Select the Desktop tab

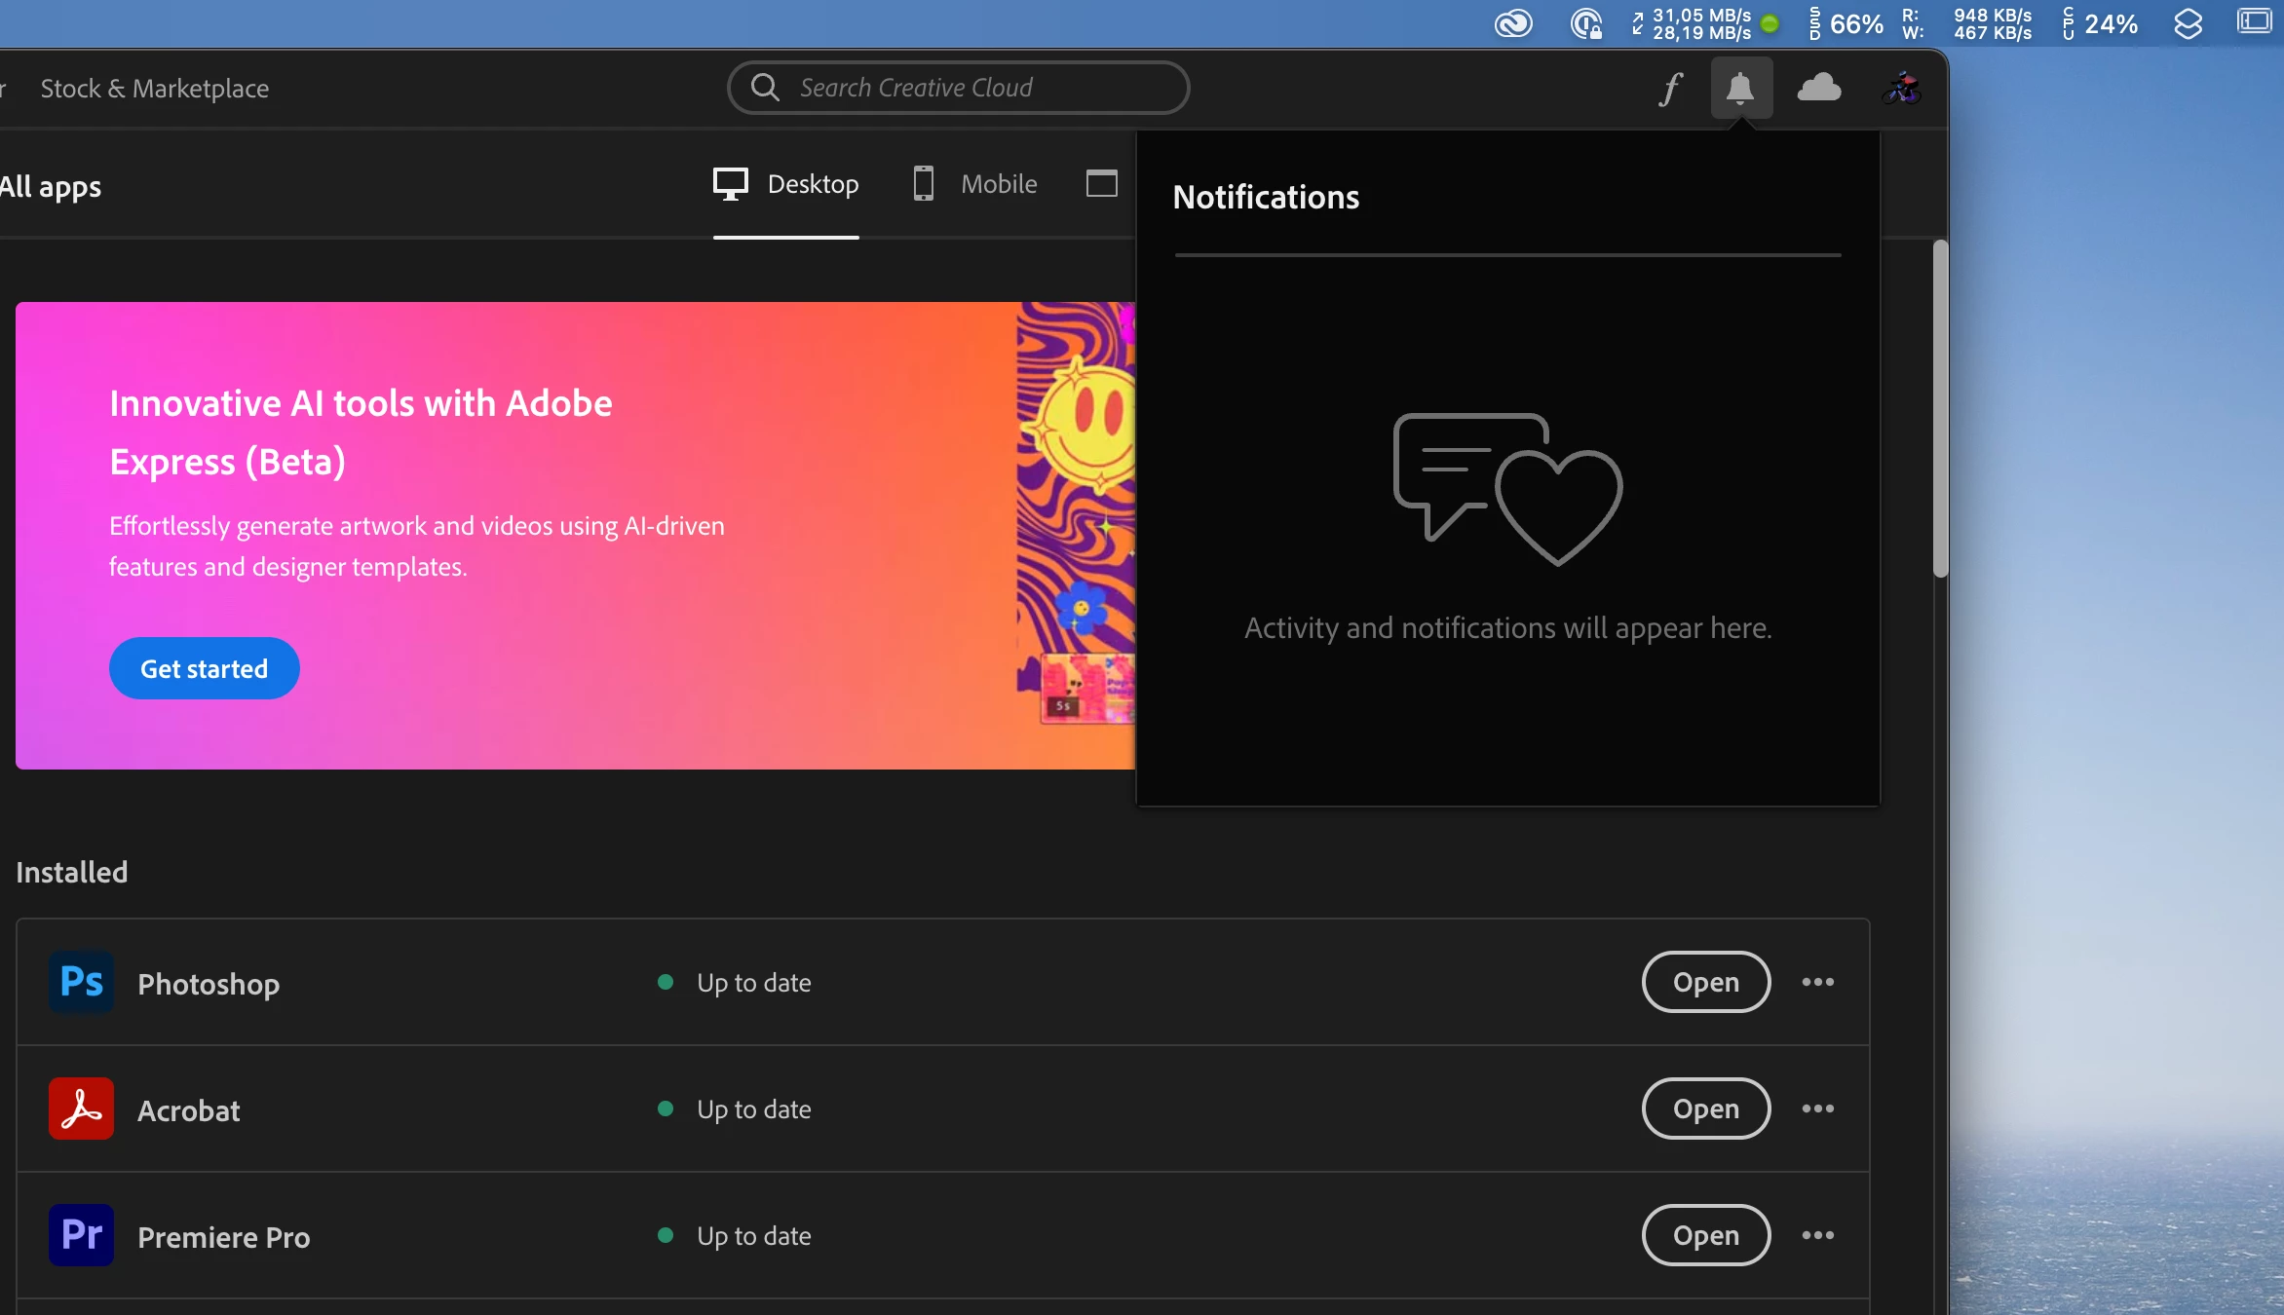(x=785, y=184)
